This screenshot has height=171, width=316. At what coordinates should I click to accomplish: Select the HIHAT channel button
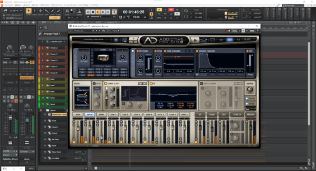click(x=102, y=115)
